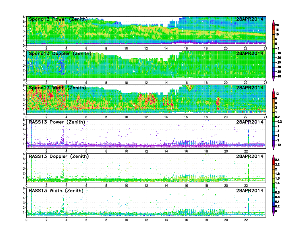Click the 28APR2014 date in RASS13 Doppler panel
305x236 pixels.
pos(250,156)
